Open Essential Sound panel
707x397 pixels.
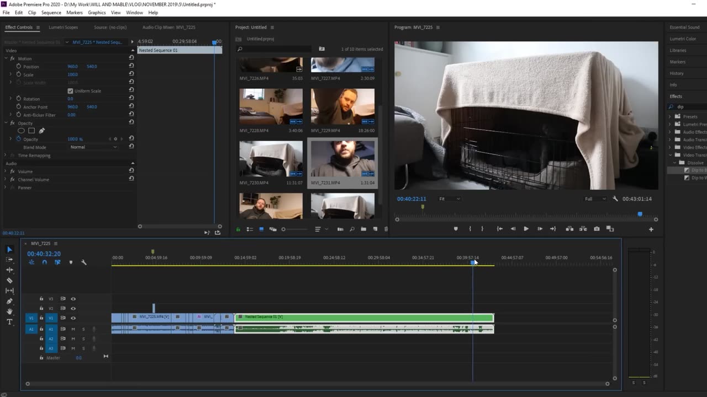[x=684, y=27]
